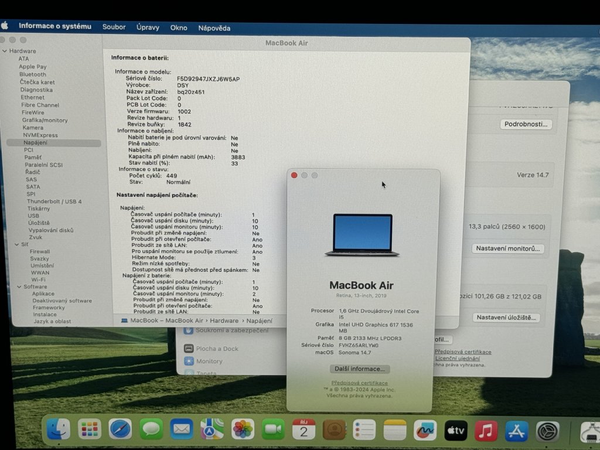This screenshot has width=600, height=450.
Task: Select Diagnostika in the sidebar
Action: click(x=36, y=90)
